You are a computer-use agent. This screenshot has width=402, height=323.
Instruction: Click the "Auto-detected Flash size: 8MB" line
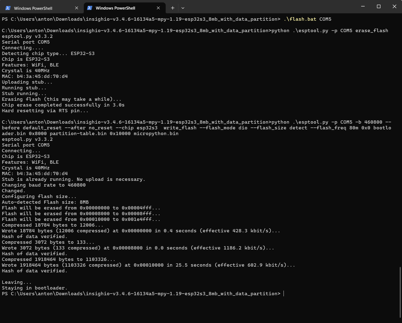click(45, 202)
